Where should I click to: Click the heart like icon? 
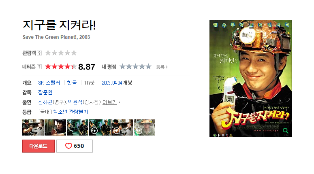[x=68, y=146]
